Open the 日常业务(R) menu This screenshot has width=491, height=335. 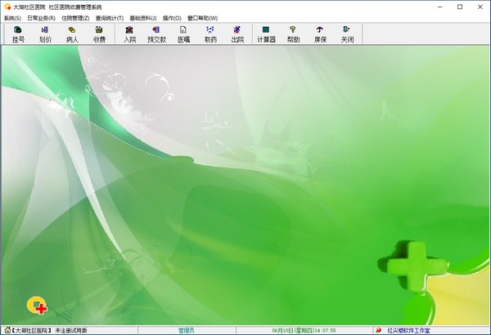(x=41, y=17)
